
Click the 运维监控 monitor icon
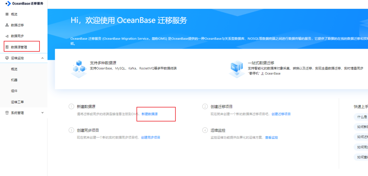coord(7,58)
